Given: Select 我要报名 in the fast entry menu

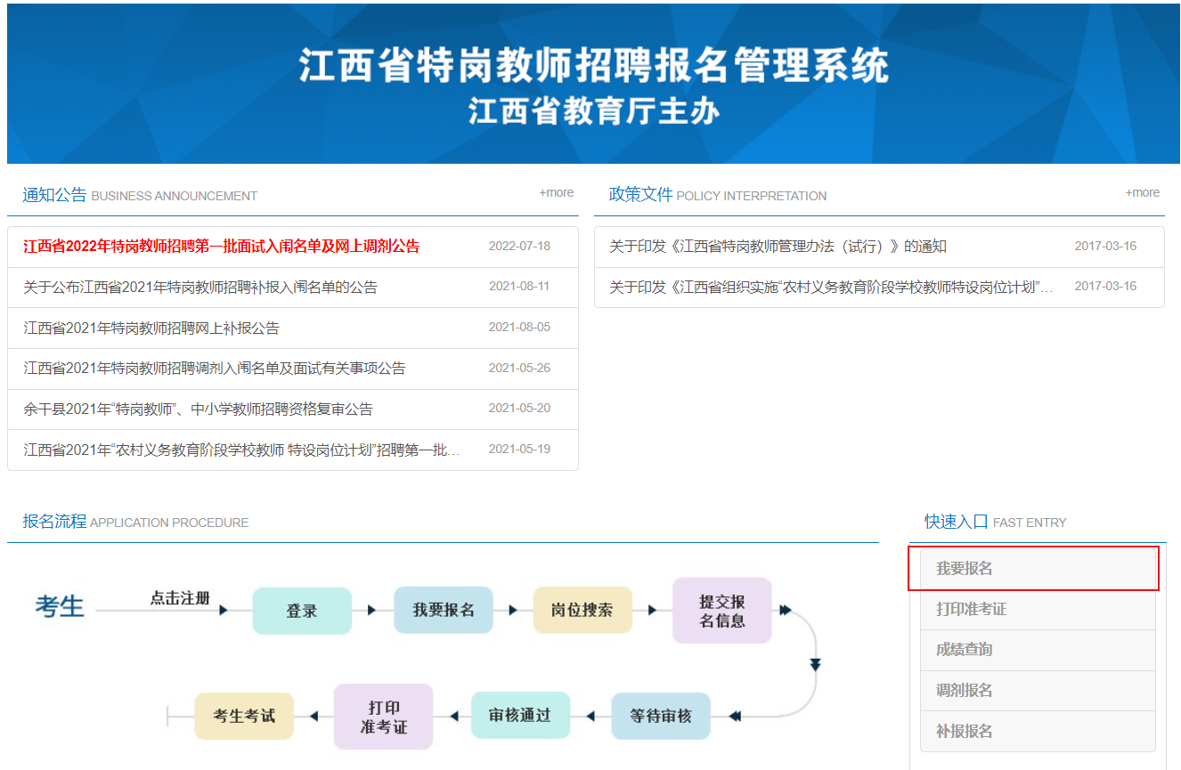Looking at the screenshot, I should click(x=965, y=569).
